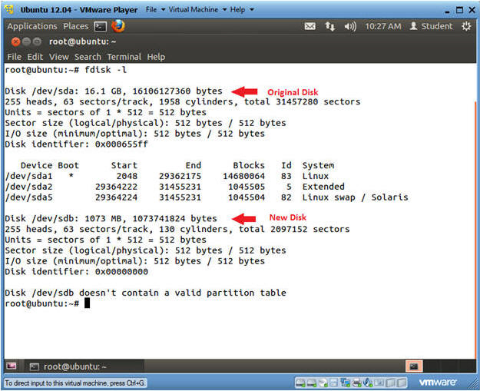Open the terminal Search menu
Viewport: 480px width, 391px height.
(x=88, y=57)
